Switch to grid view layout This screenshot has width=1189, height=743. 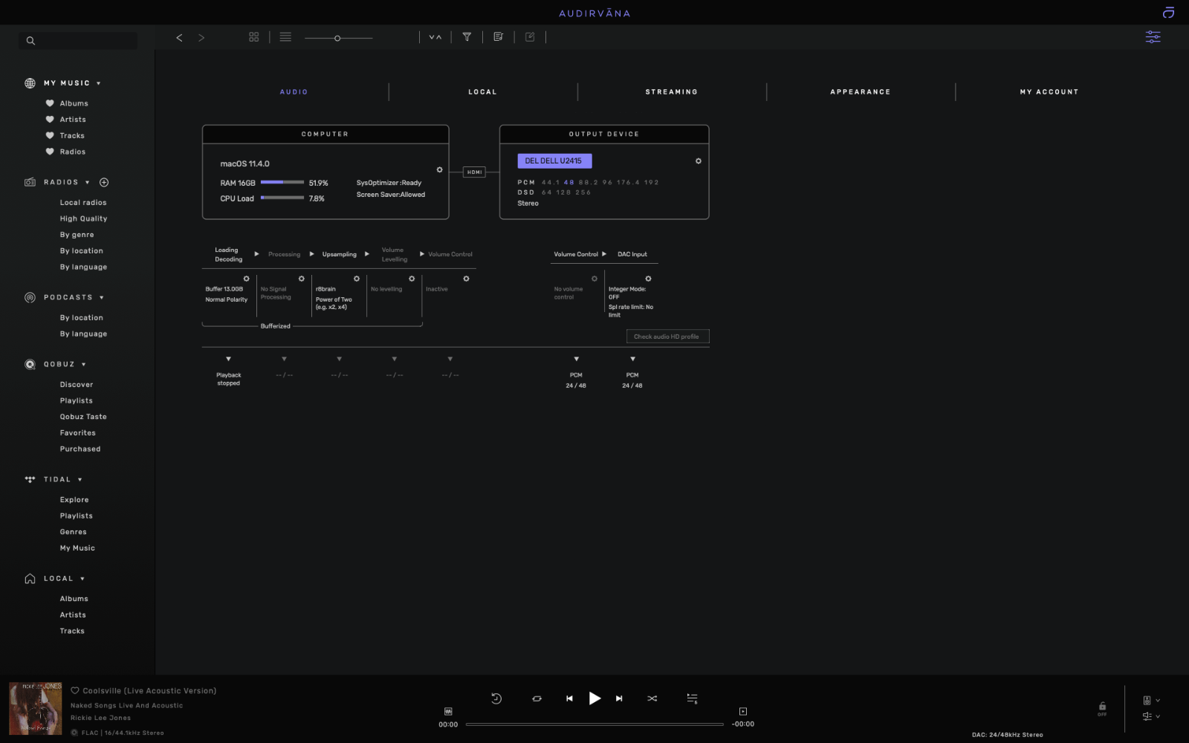click(x=254, y=37)
